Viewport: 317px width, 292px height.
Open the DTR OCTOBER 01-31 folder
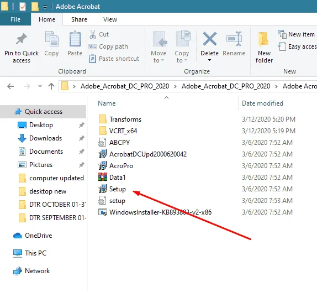[x=52, y=205]
